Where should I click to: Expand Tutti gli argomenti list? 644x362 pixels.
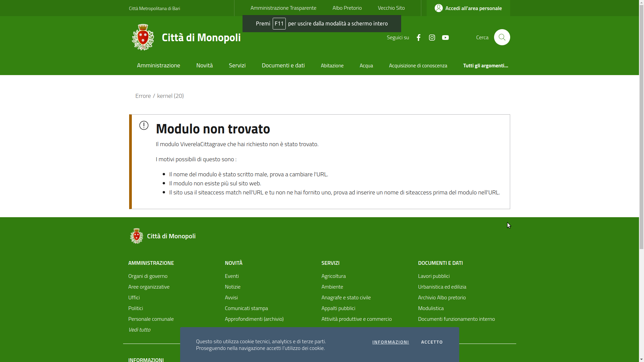click(x=485, y=65)
